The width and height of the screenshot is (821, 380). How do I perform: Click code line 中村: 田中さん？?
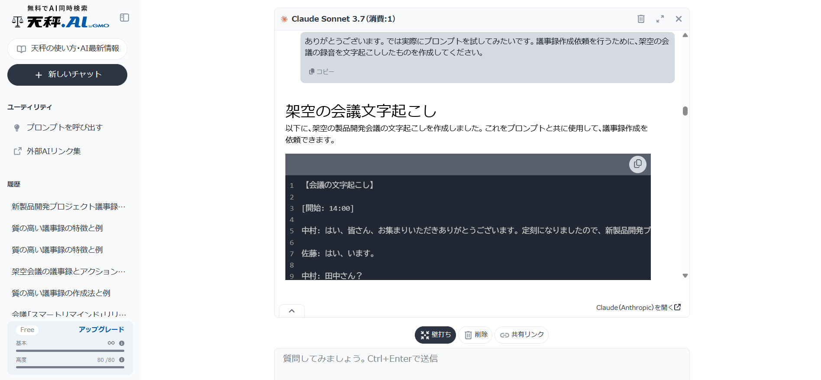pyautogui.click(x=332, y=276)
